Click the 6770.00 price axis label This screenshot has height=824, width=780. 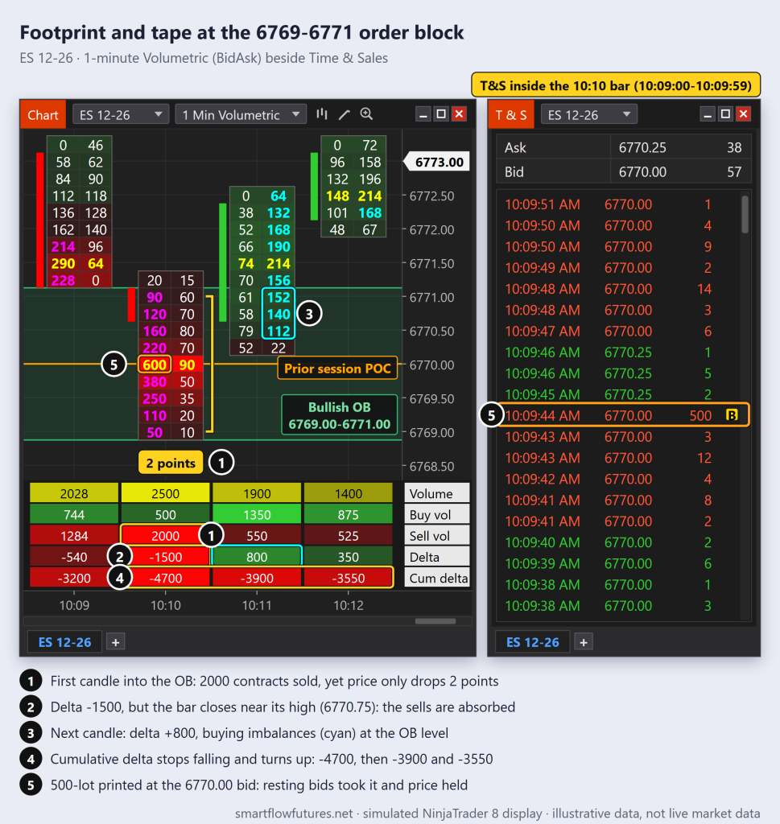(x=431, y=365)
